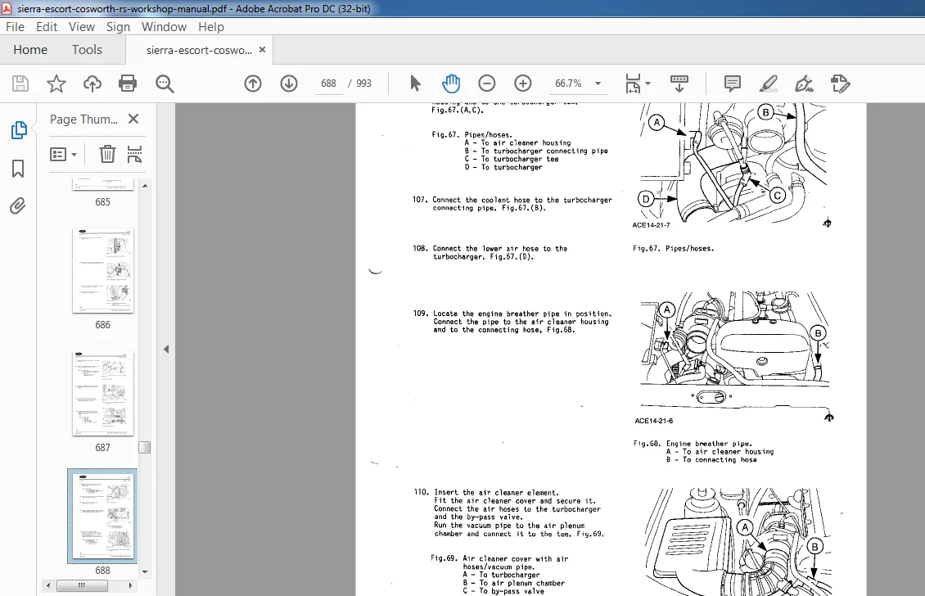Click the insert pages thumbnail icon
This screenshot has height=596, width=925.
tap(134, 154)
